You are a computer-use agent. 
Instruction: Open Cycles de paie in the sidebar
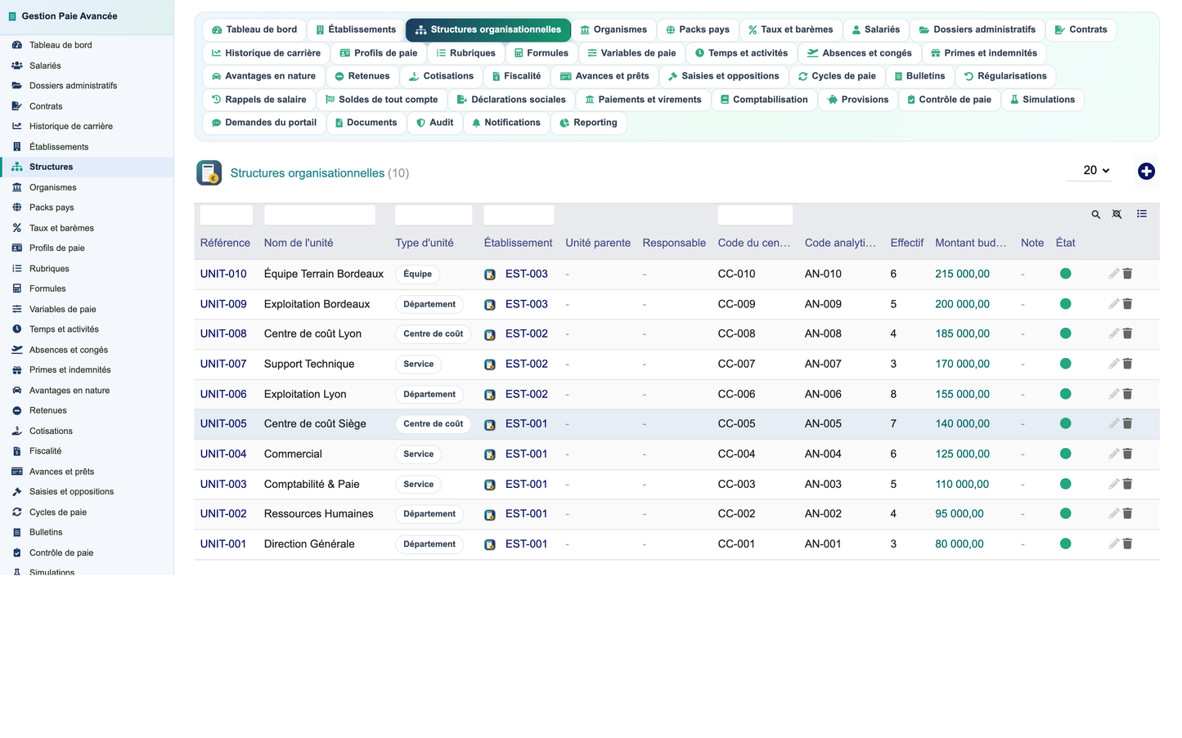click(58, 512)
